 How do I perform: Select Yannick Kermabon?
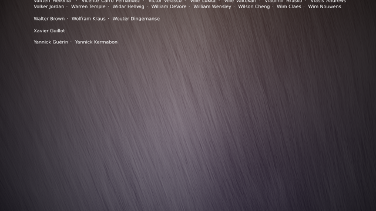pos(96,42)
